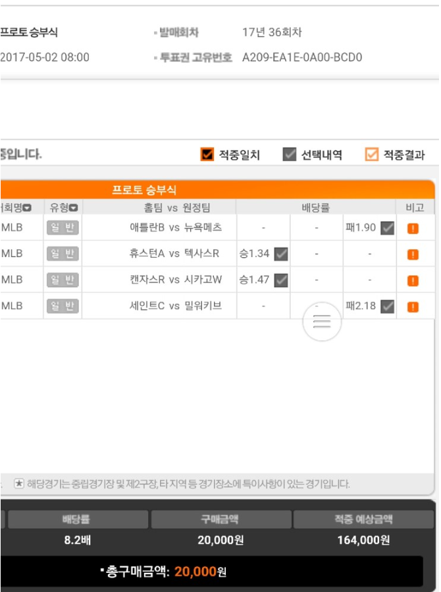This screenshot has height=592, width=441.
Task: Click the MLB cell in 애틀란B row
Action: [12, 227]
